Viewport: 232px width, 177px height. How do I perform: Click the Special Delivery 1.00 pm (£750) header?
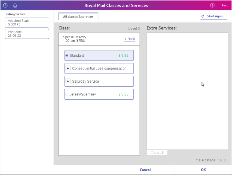point(75,39)
